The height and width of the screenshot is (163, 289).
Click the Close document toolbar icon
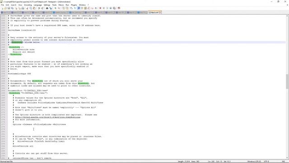pos(16,8)
